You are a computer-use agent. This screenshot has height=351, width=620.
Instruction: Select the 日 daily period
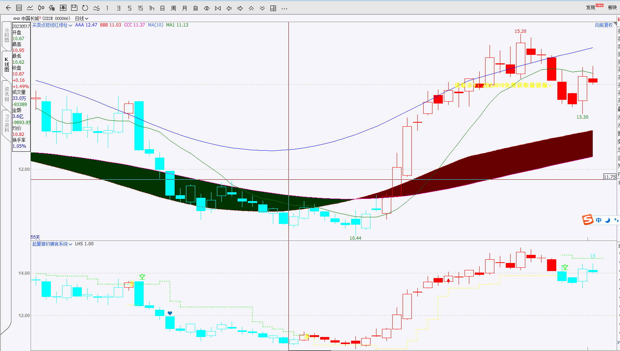(162, 8)
